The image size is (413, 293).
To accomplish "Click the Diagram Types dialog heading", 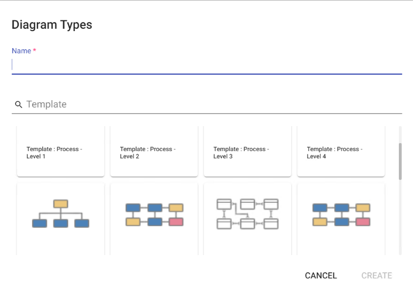I will [52, 25].
